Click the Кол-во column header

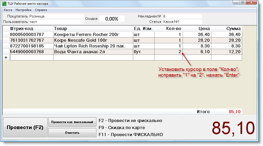[x=168, y=29]
